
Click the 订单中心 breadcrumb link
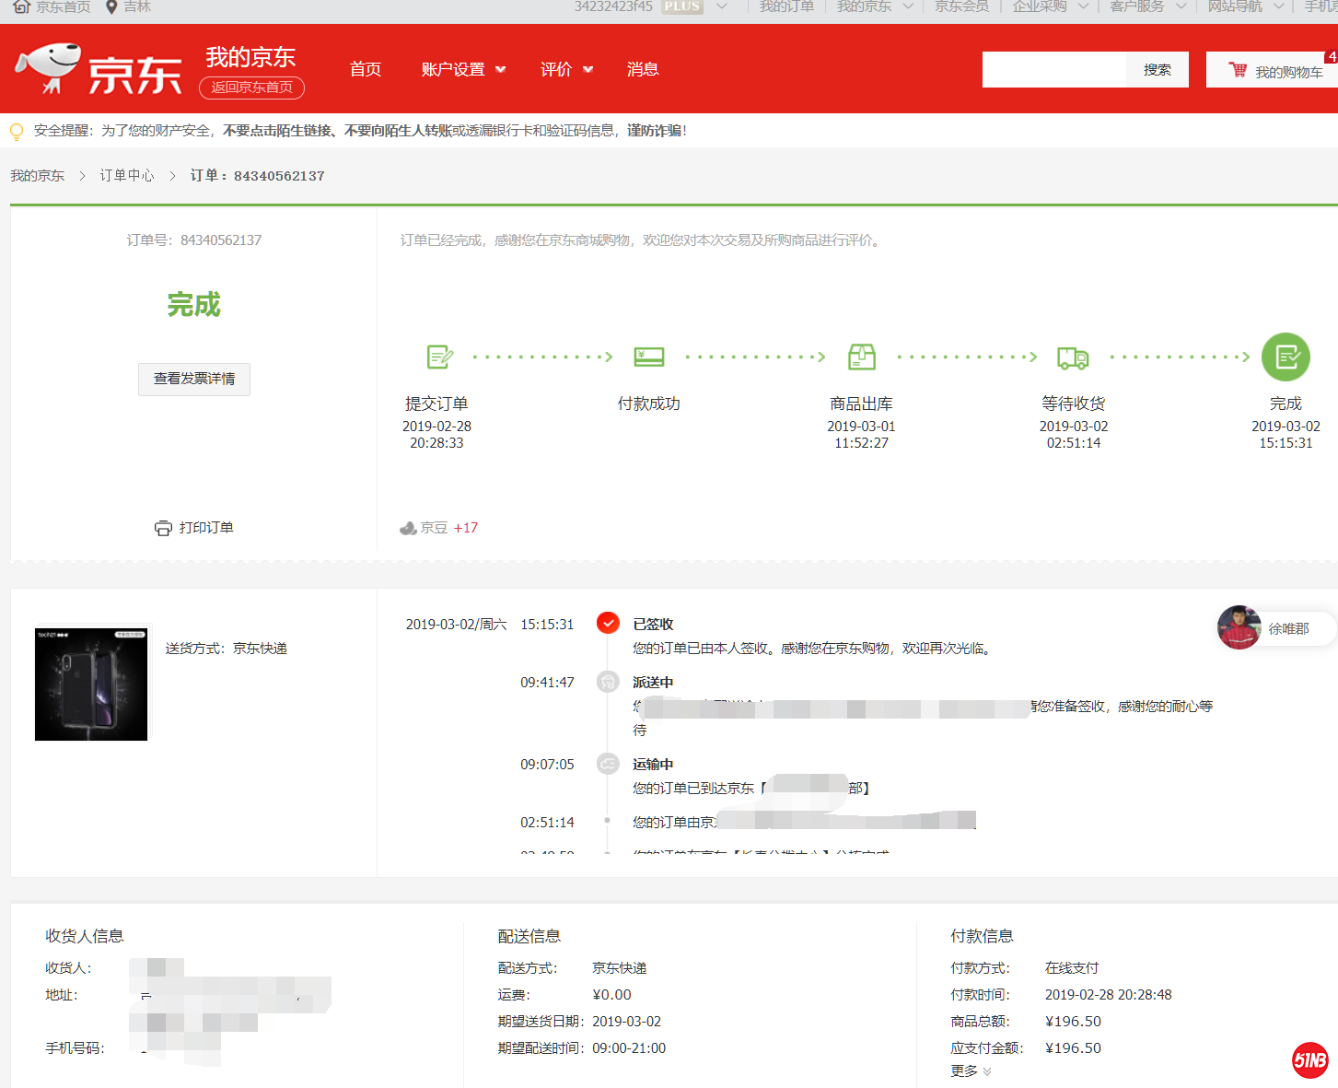pyautogui.click(x=127, y=176)
